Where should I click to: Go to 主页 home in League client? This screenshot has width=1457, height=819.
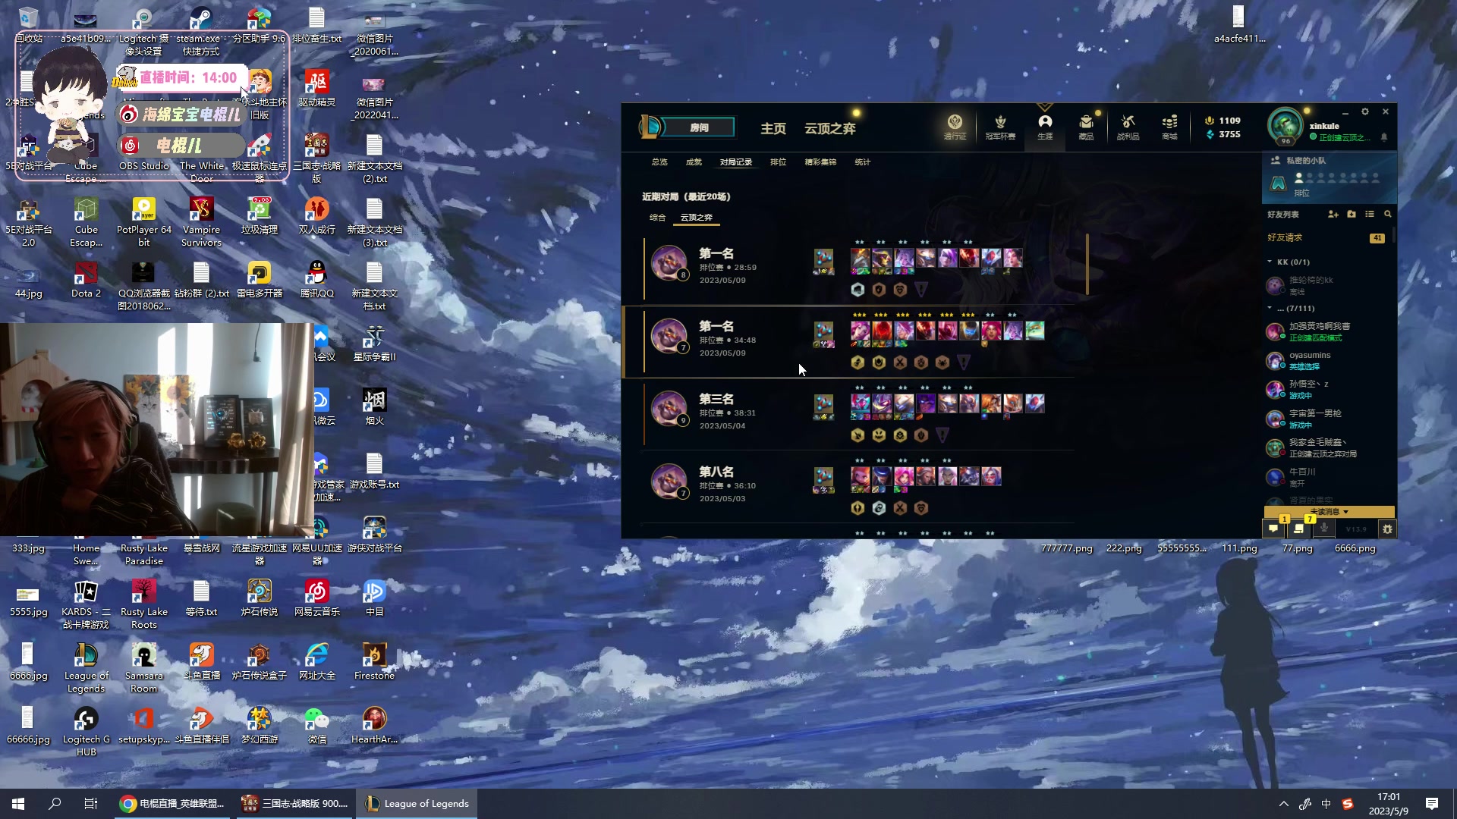tap(773, 128)
